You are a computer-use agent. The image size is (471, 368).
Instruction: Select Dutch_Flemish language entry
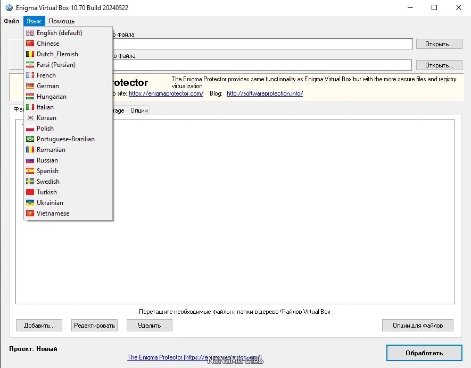[68, 54]
